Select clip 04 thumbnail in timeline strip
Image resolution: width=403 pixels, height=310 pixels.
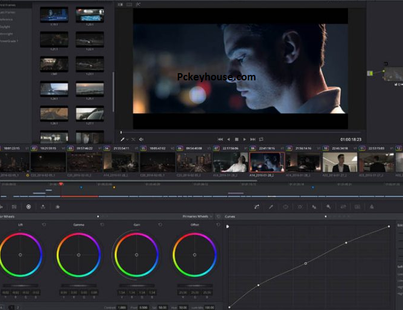click(121, 162)
